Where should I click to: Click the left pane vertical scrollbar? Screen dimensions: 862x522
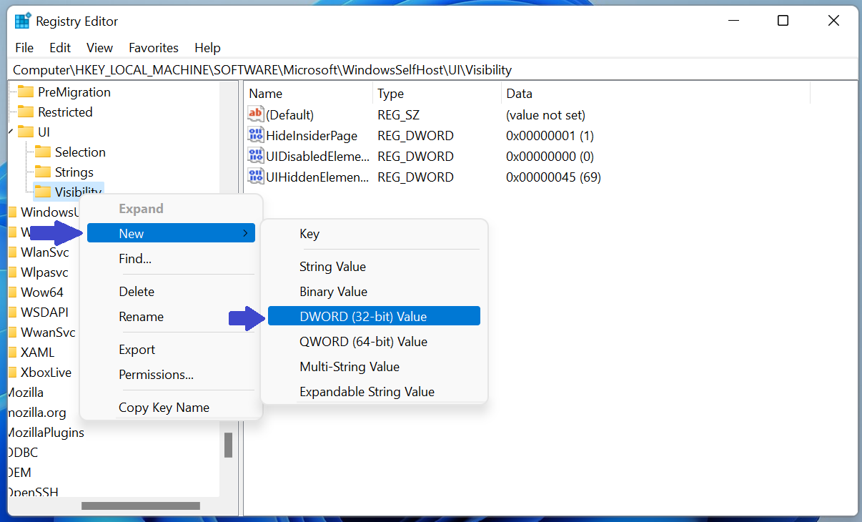pyautogui.click(x=229, y=443)
